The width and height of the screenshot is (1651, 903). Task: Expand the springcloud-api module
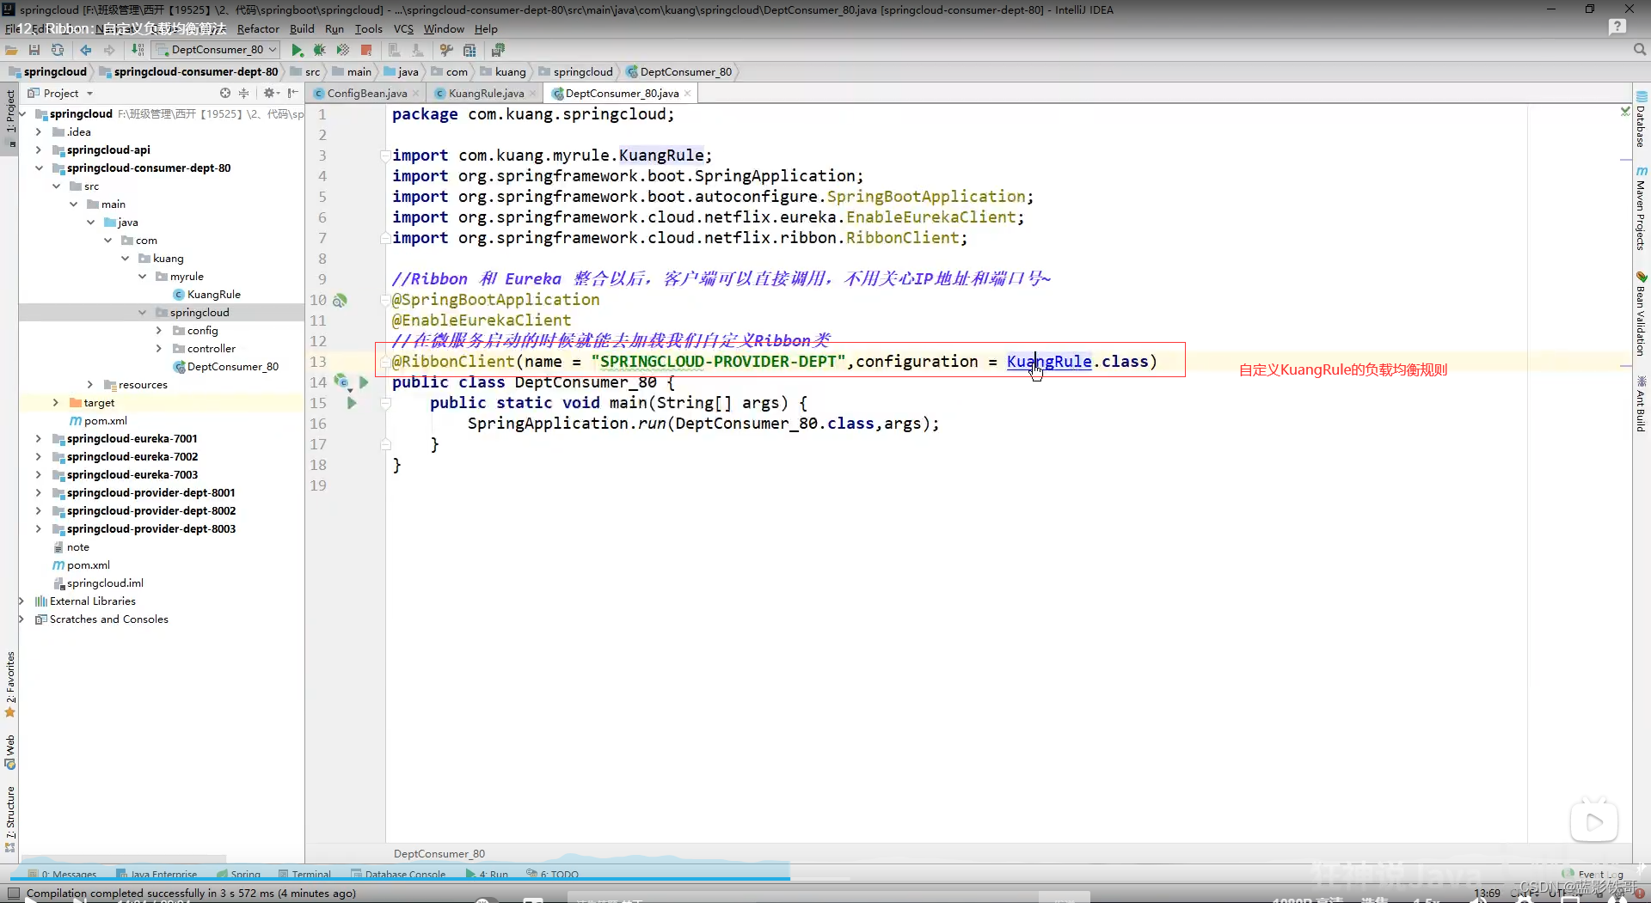click(39, 149)
